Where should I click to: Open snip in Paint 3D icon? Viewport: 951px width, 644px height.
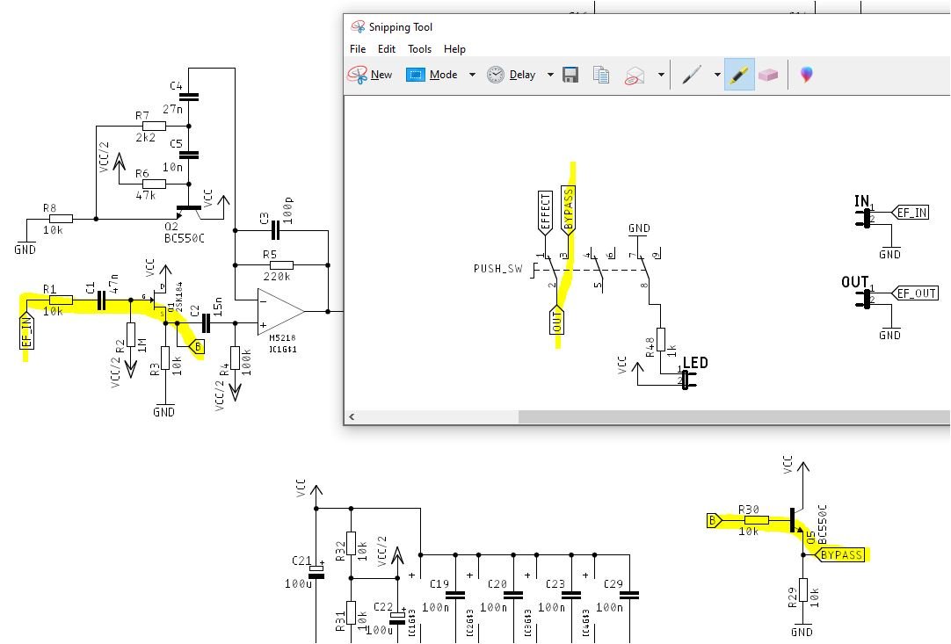[806, 75]
